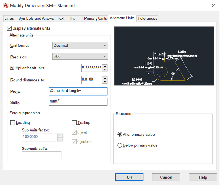Decrease the Round distances to value
The width and height of the screenshot is (220, 185).
[x=105, y=81]
